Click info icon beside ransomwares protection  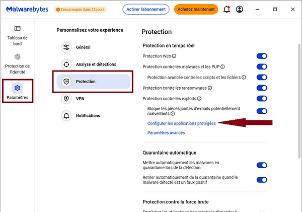[210, 88]
